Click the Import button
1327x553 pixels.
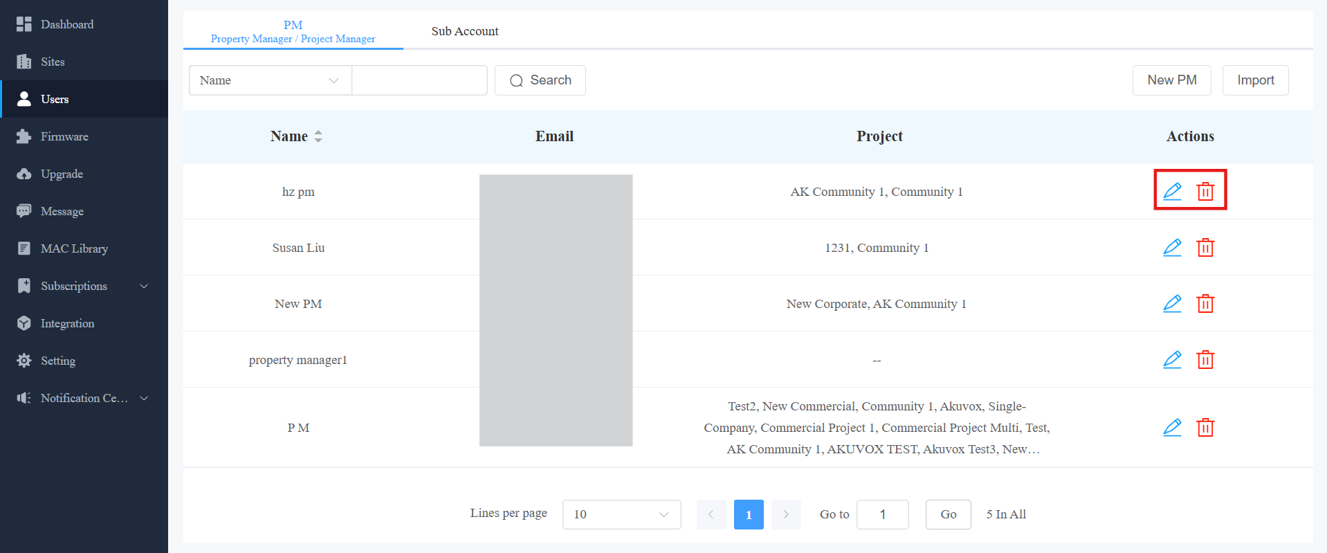point(1256,80)
